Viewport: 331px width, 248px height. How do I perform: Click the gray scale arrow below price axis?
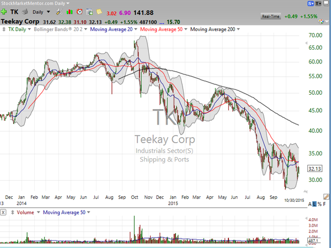coord(306,191)
